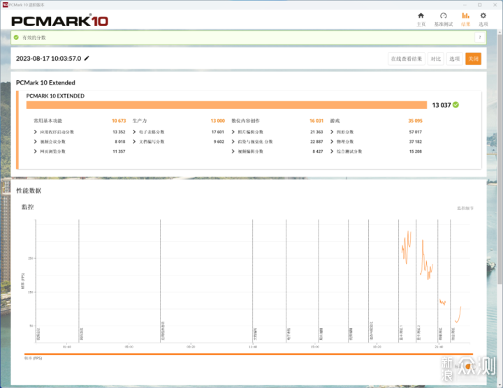Click the score value 22 887
This screenshot has height=388, width=503.
pos(316,142)
